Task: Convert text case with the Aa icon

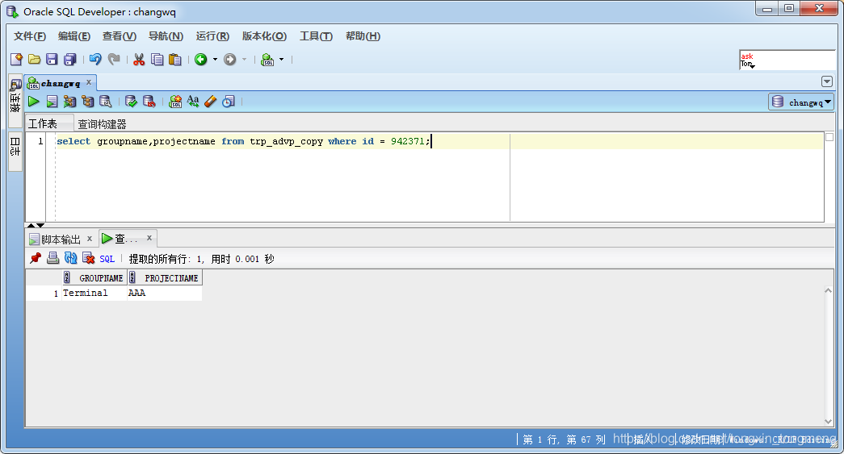Action: (193, 102)
